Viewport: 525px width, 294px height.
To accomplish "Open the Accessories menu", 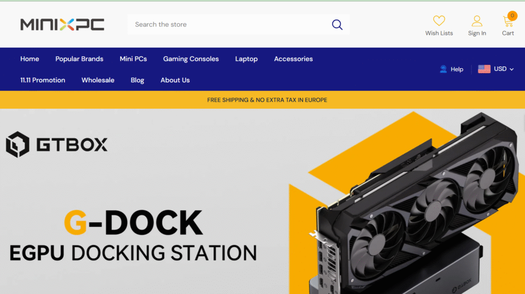I will coord(293,59).
